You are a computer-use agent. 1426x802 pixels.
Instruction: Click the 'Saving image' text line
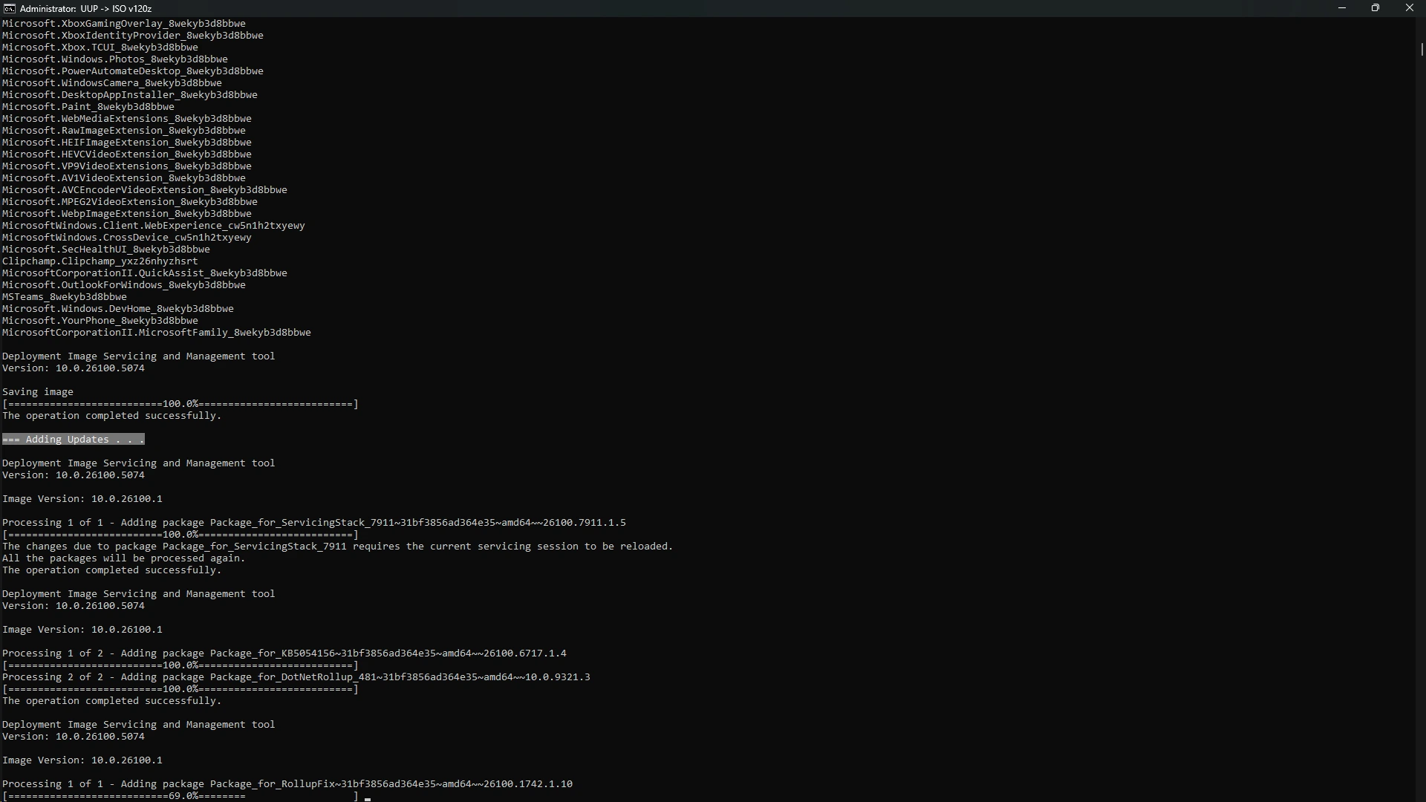(x=38, y=392)
